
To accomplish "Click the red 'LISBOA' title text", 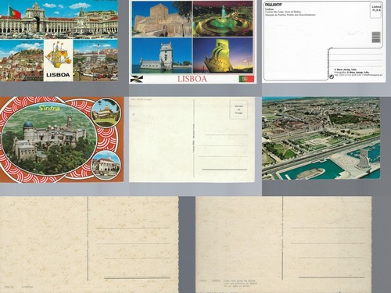I will [192, 79].
